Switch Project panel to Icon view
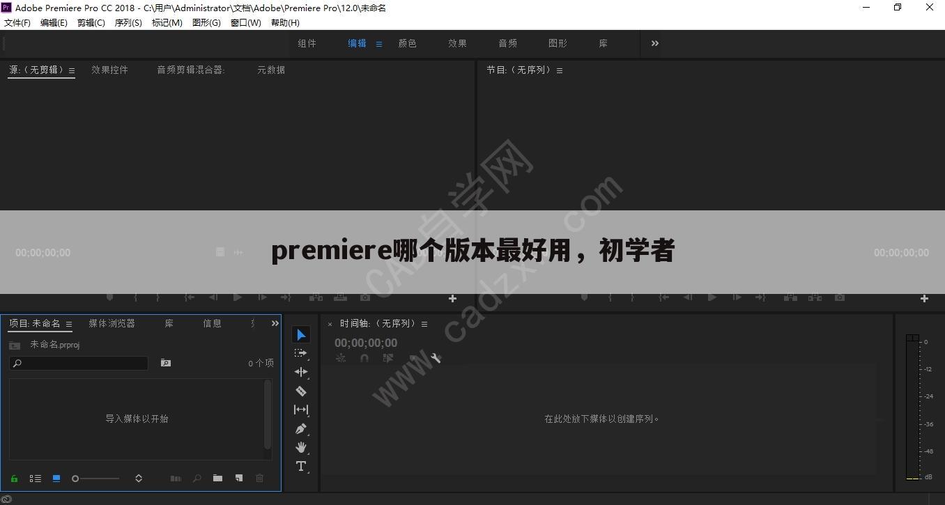945x505 pixels. point(56,478)
